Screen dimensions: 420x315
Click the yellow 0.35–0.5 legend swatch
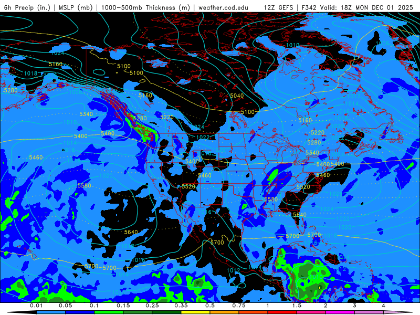tap(195, 312)
